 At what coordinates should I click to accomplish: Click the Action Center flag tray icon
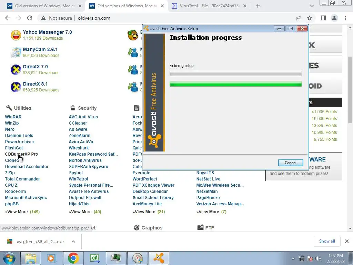[x=310, y=258]
